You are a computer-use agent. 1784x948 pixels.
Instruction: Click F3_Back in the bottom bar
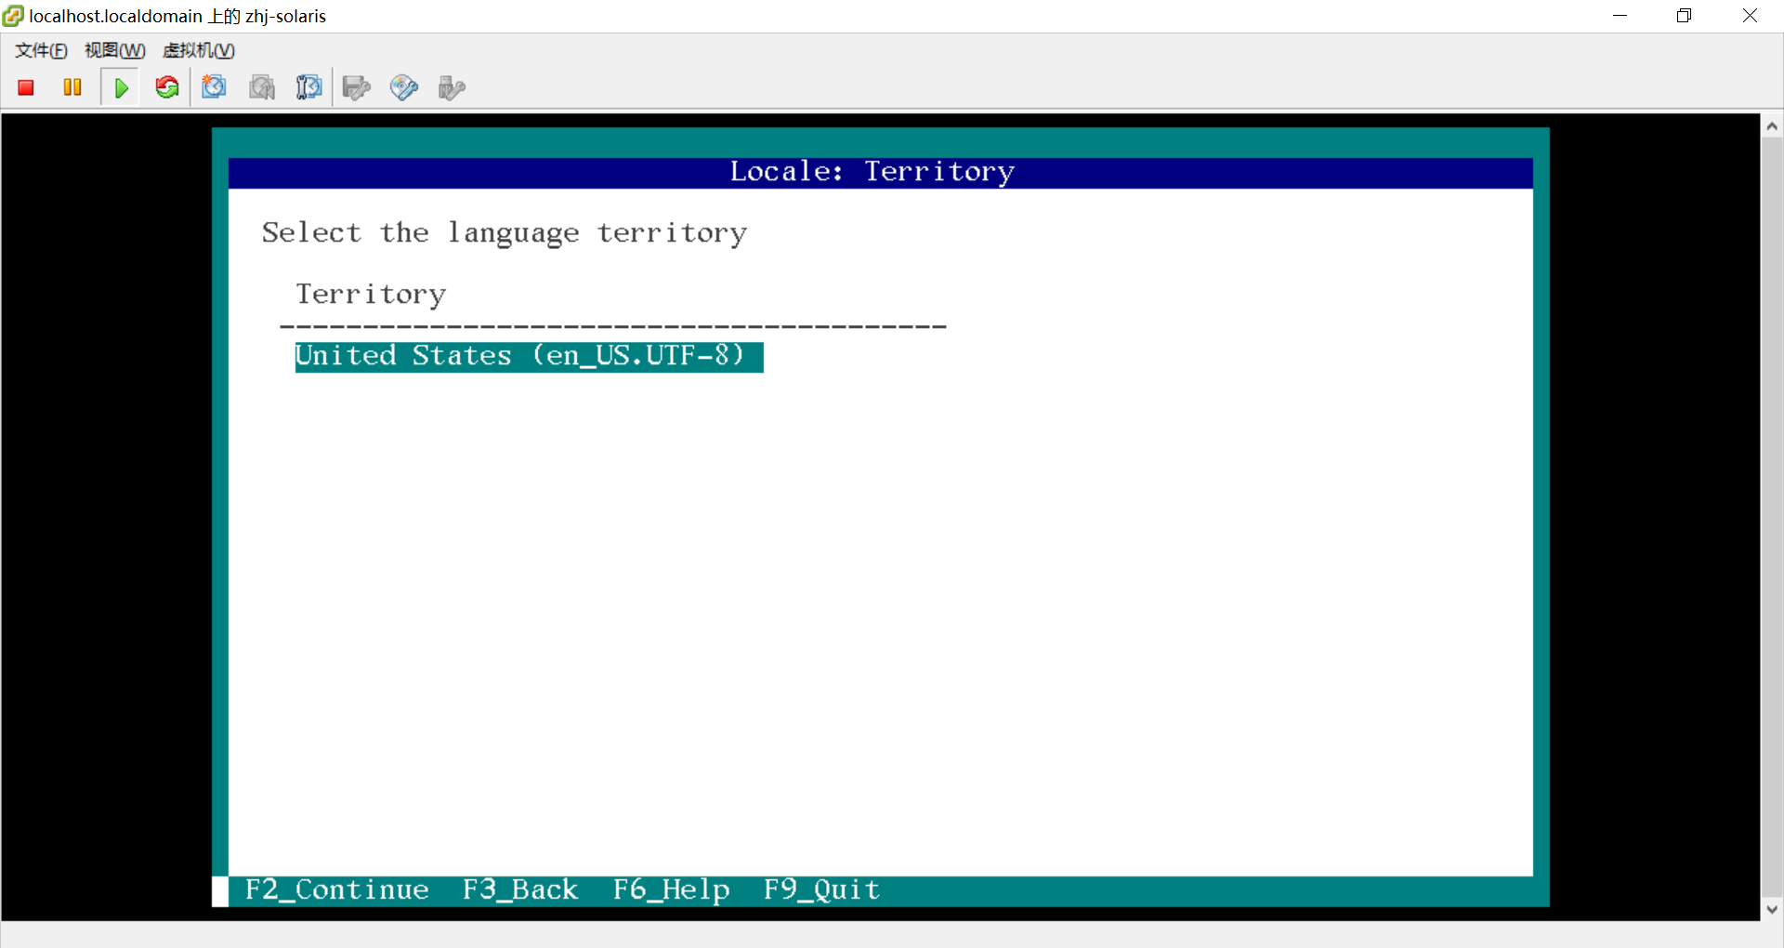[x=520, y=890]
